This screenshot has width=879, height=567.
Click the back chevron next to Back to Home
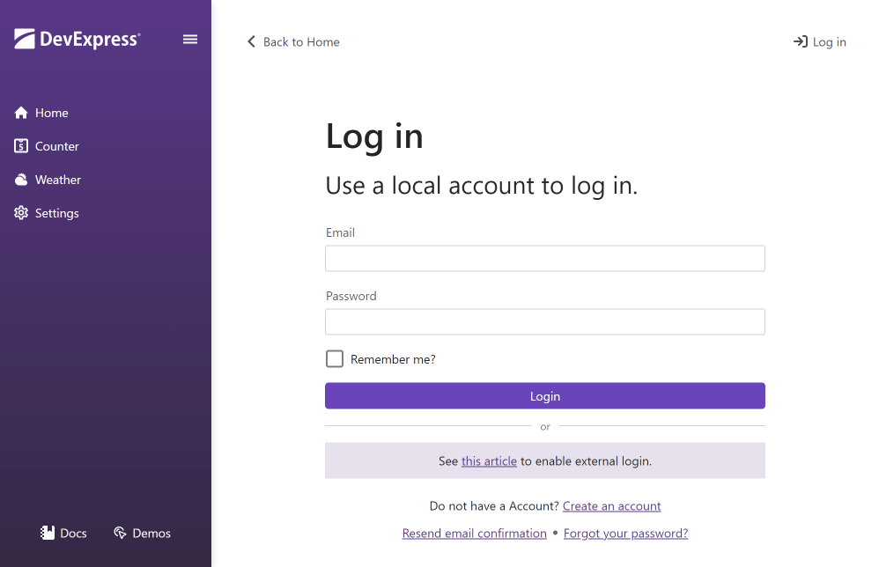pyautogui.click(x=251, y=41)
